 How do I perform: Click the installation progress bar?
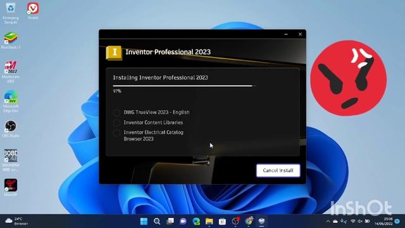[185, 86]
